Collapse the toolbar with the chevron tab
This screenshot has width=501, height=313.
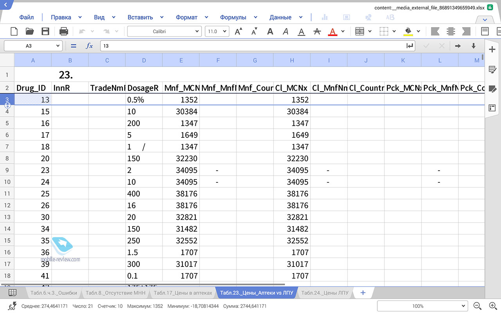click(x=485, y=20)
